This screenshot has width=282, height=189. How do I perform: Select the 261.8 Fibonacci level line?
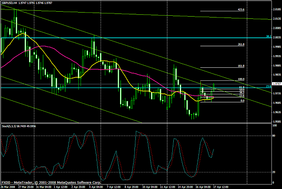[x=222, y=46]
